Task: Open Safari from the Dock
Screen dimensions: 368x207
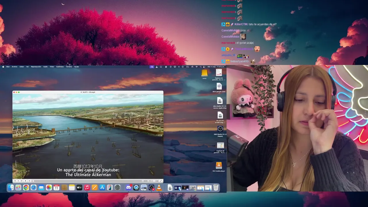Action: (34, 187)
